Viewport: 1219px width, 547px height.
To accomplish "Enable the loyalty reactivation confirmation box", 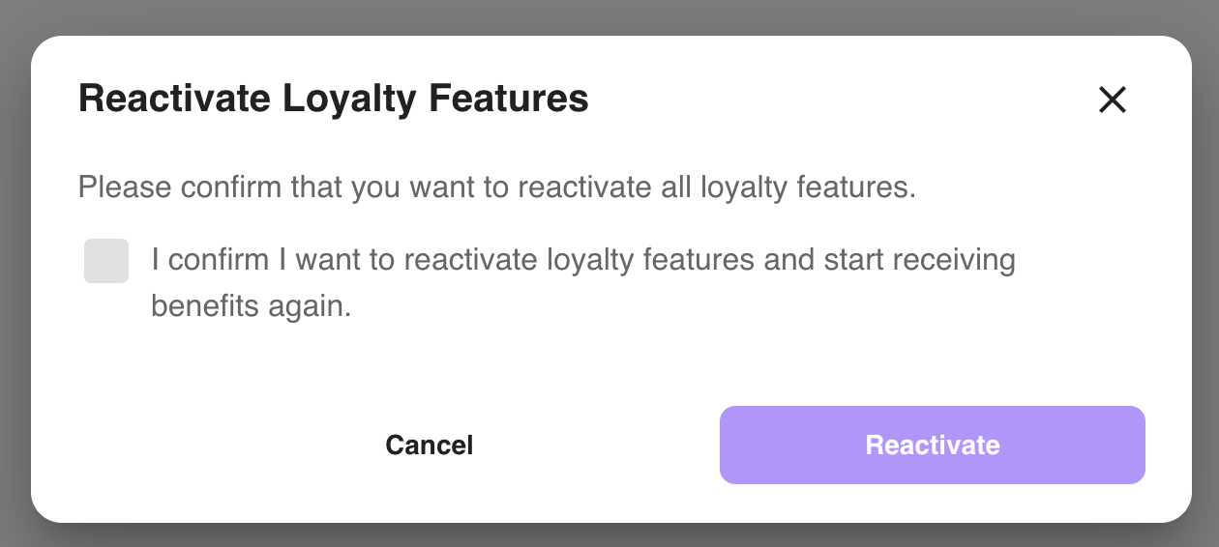I will [106, 261].
